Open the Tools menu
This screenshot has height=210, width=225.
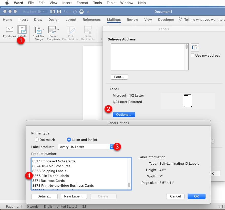(97, 3)
